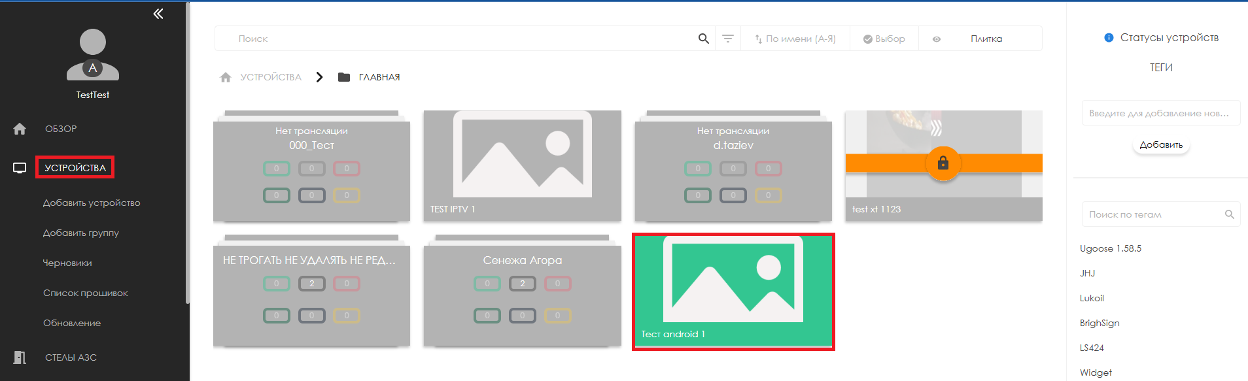Click the green counter badge on 000_Тест

[x=276, y=169]
